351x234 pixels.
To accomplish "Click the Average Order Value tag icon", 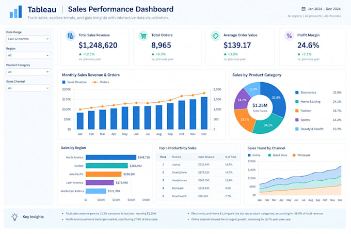I will pos(215,36).
